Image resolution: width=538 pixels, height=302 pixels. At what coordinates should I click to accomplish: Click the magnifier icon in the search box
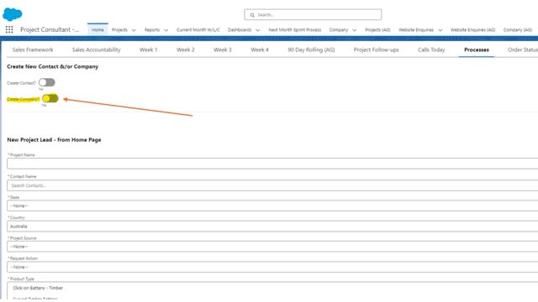(252, 15)
